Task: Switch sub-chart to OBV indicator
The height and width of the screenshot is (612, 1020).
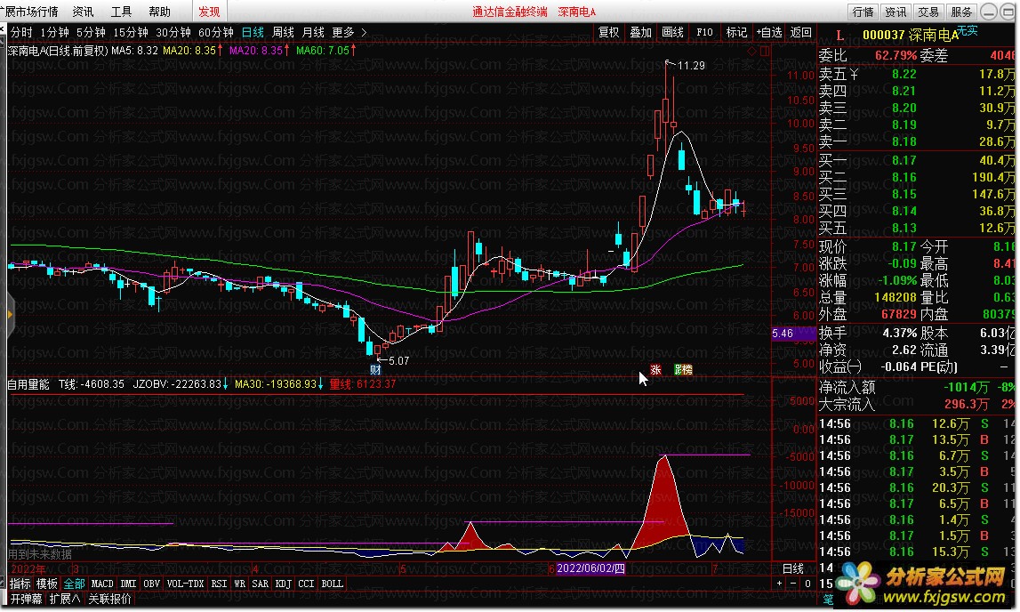Action: pyautogui.click(x=151, y=584)
